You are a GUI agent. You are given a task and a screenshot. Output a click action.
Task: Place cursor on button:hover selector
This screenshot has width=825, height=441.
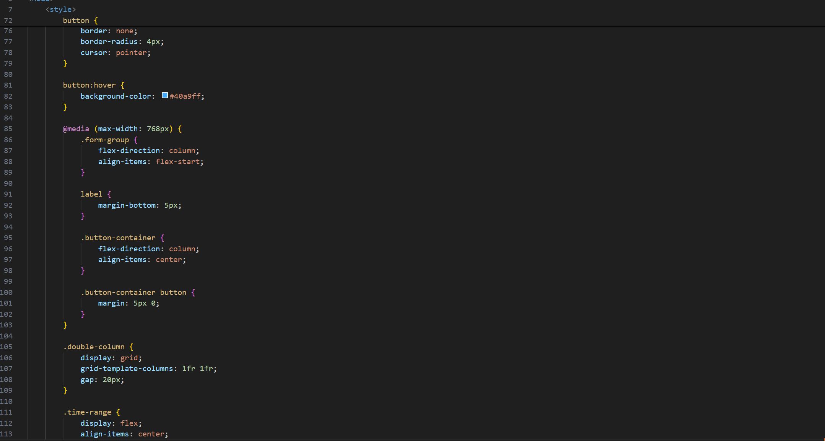click(89, 85)
